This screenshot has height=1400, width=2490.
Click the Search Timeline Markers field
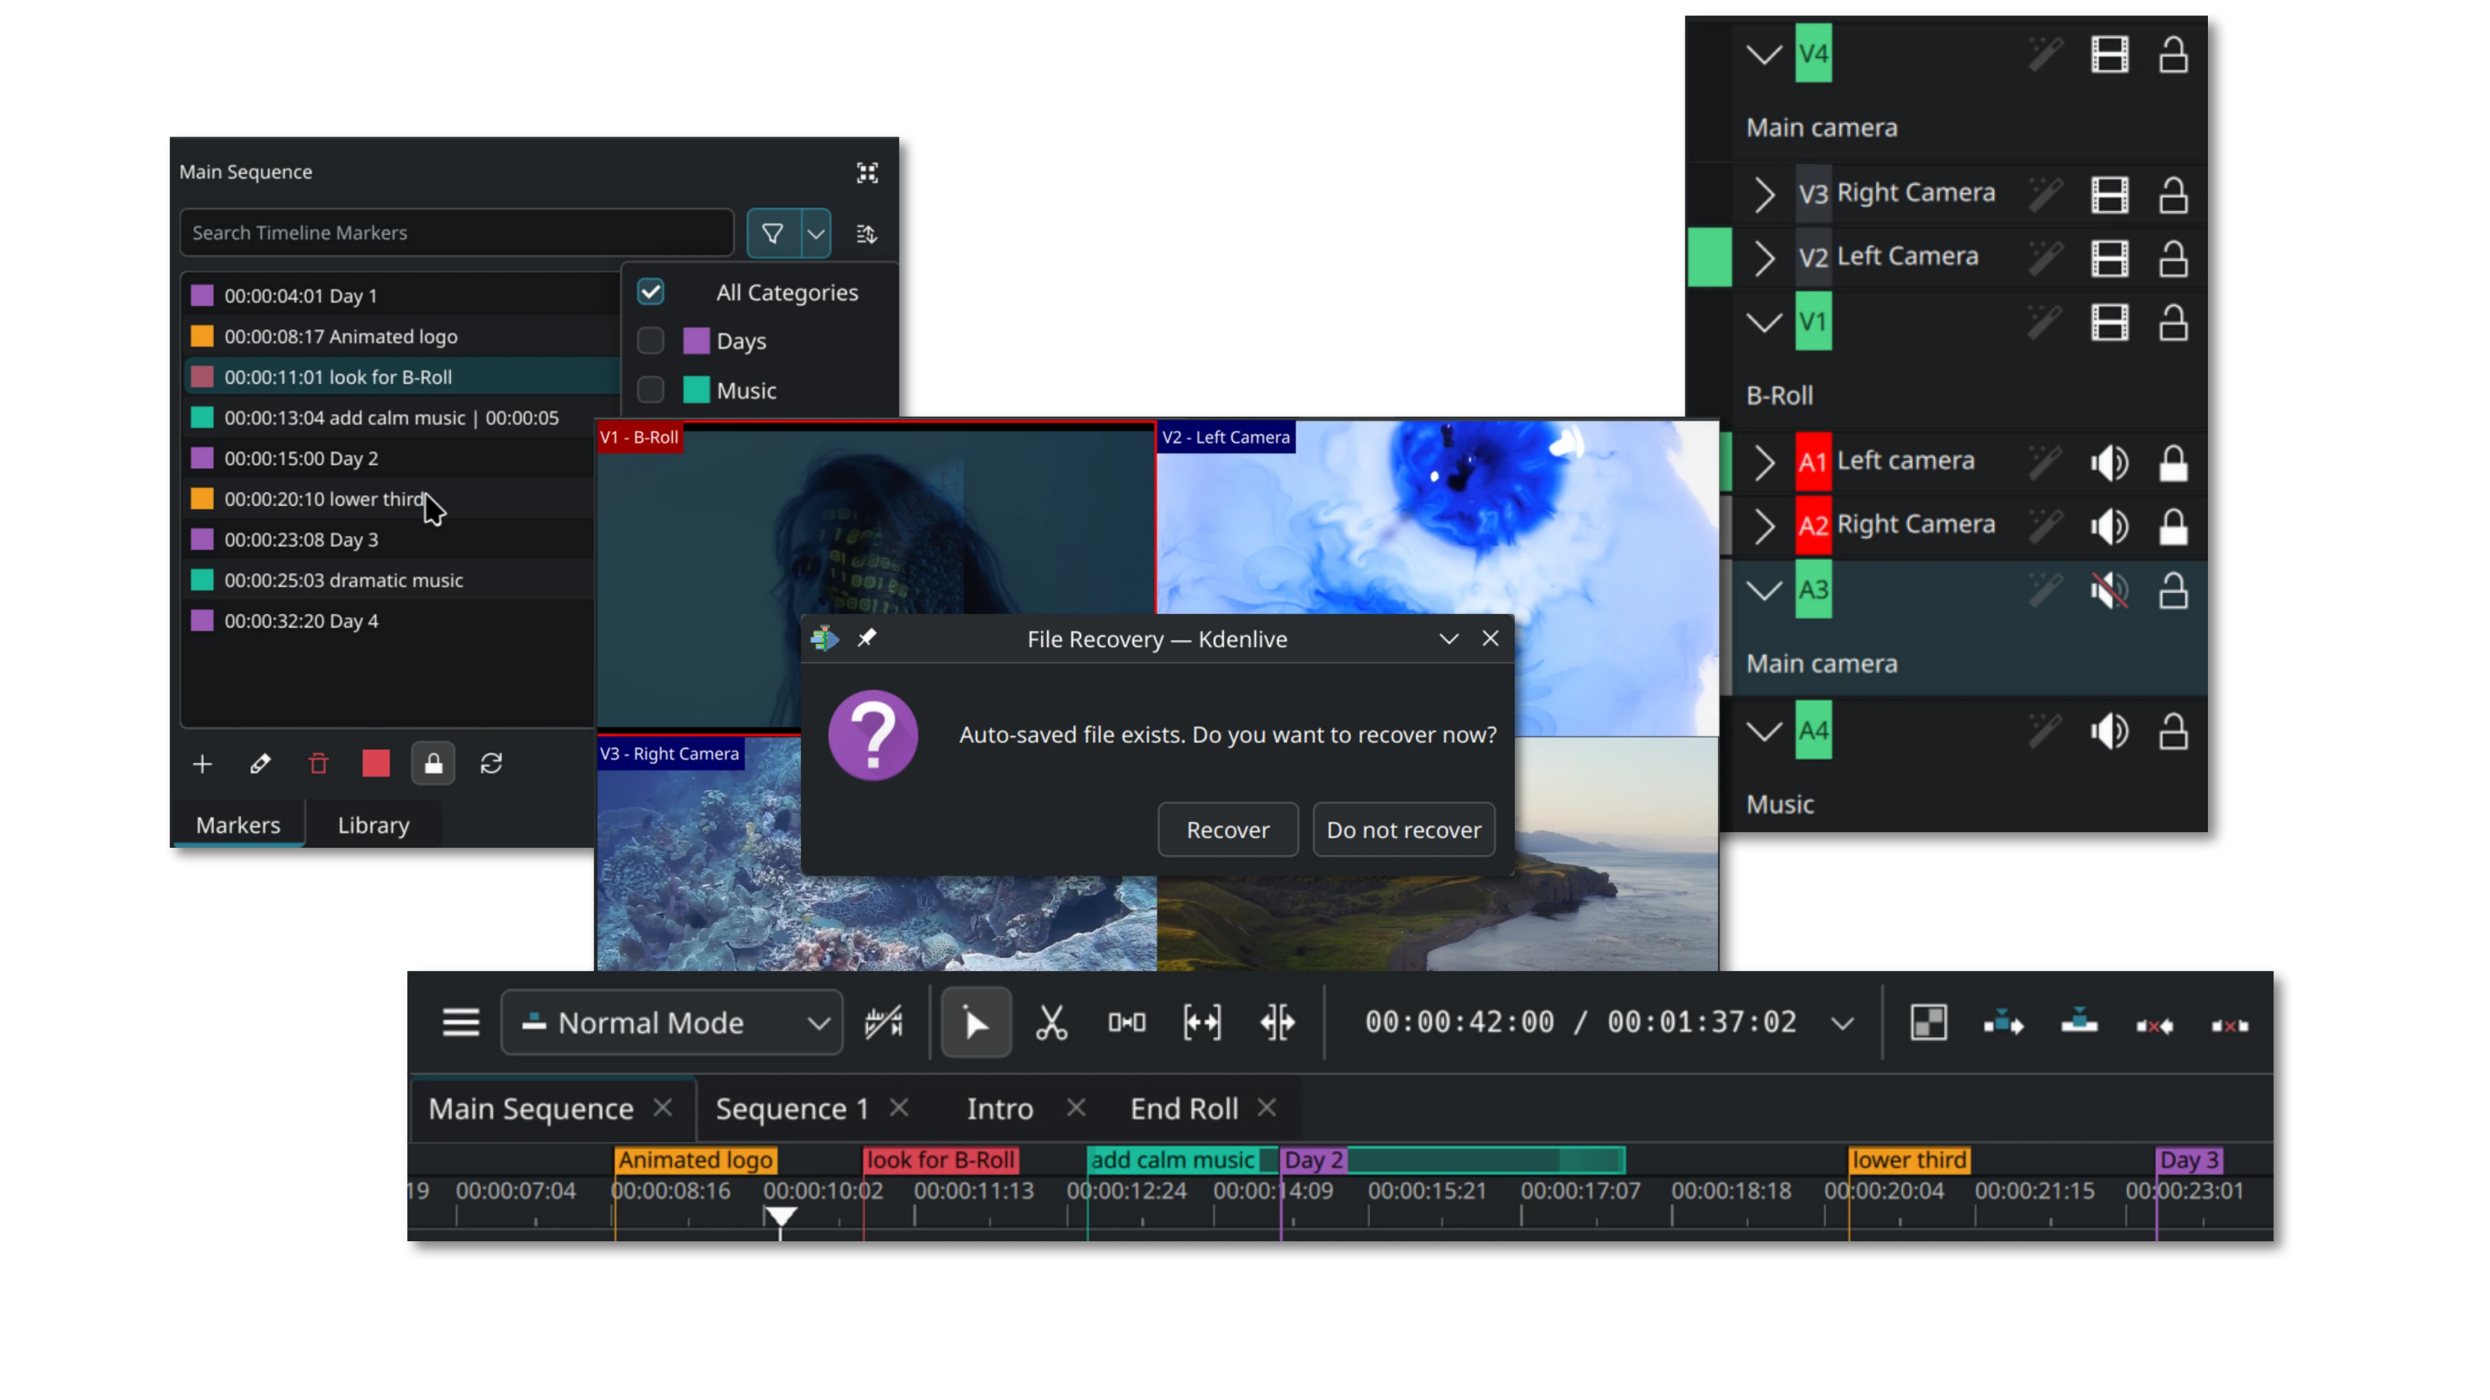pyautogui.click(x=456, y=233)
